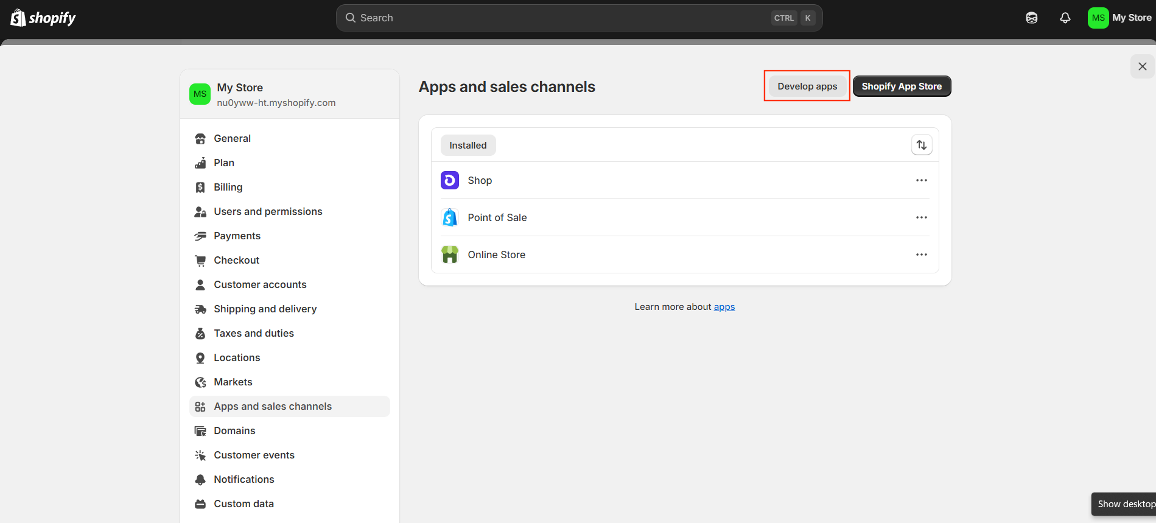Select Apps and sales channels item

(x=290, y=407)
